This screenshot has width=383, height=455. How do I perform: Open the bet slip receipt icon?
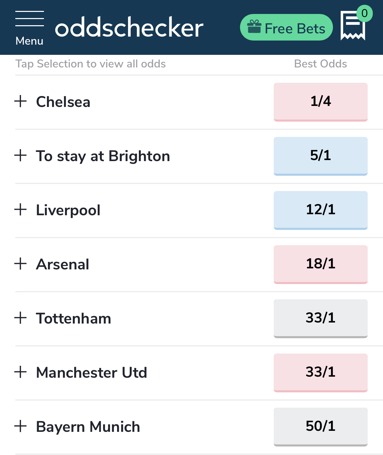[353, 26]
